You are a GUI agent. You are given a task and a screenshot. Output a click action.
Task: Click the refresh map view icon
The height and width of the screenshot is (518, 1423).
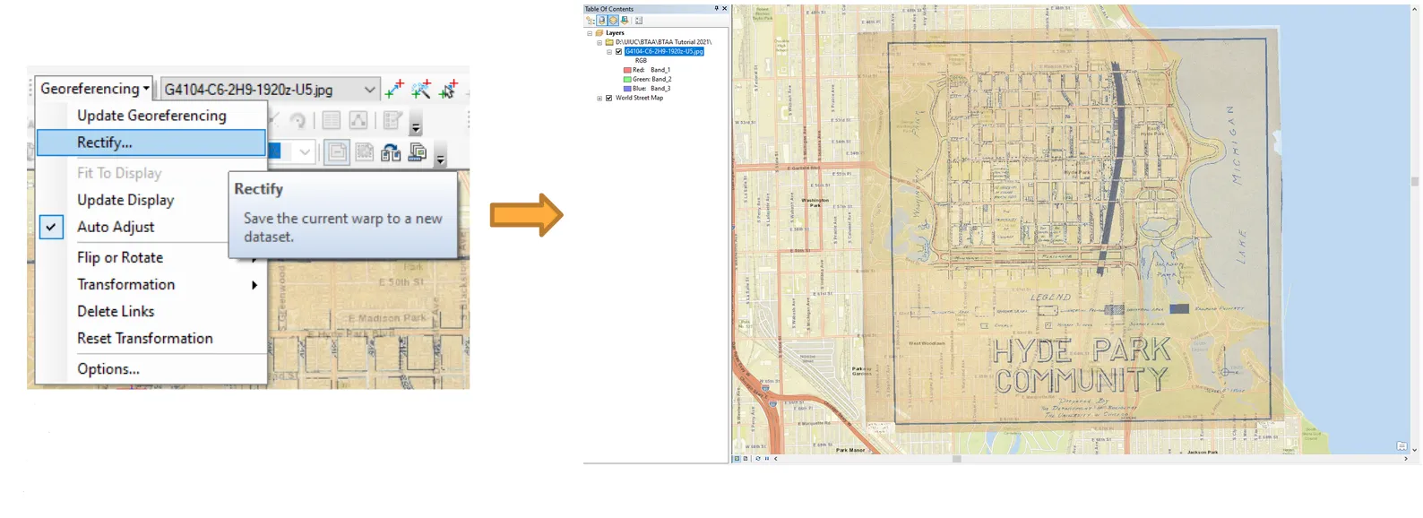757,459
